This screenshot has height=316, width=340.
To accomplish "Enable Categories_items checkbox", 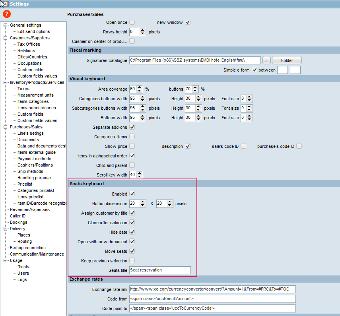I will [132, 137].
